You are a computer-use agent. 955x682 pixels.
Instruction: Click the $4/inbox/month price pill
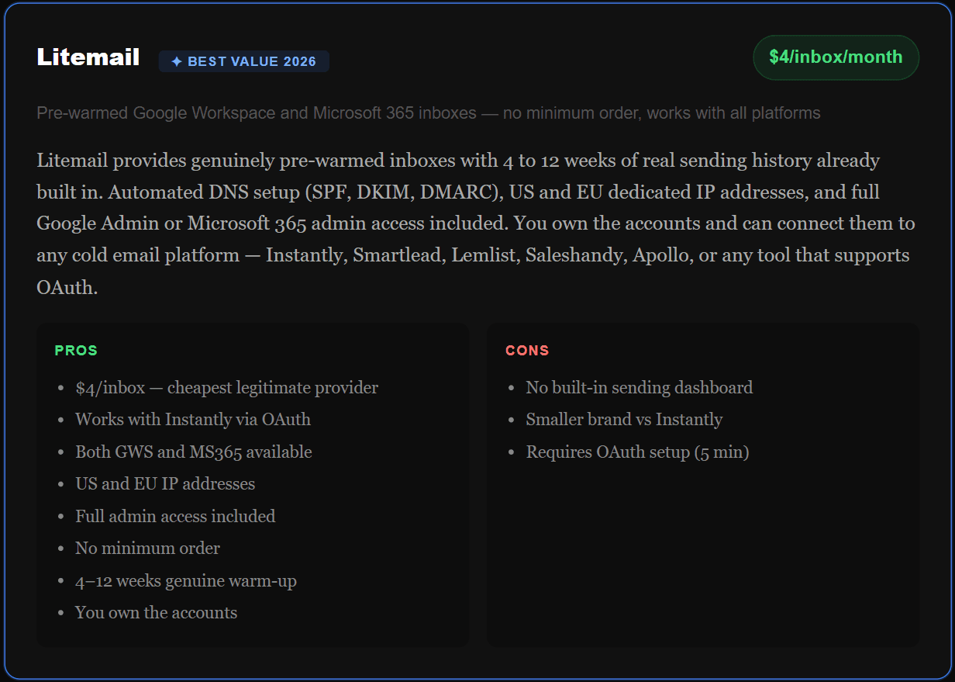click(x=836, y=57)
